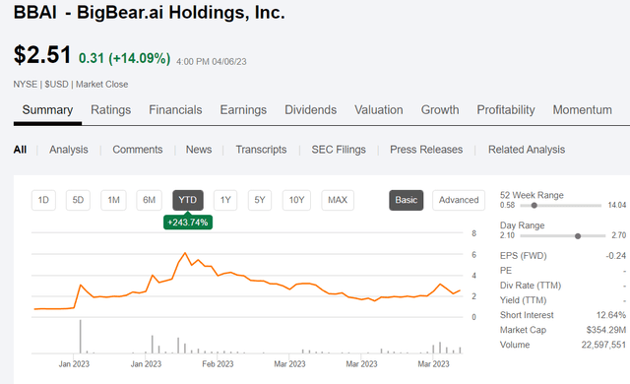
Task: Click the tallest January volume bar
Action: pyautogui.click(x=81, y=337)
